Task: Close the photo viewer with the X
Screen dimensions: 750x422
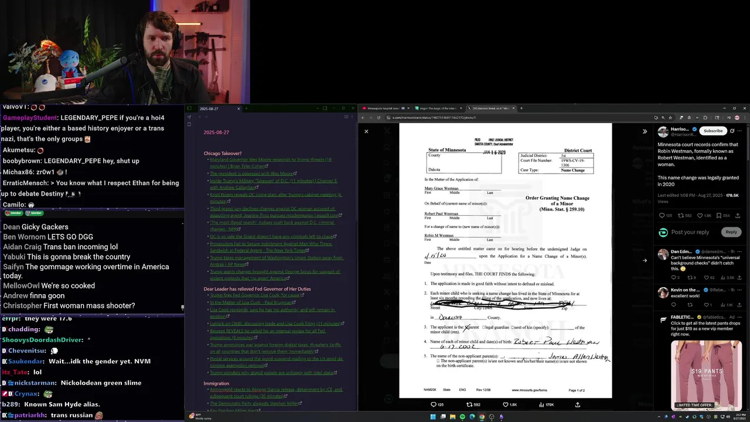Action: coord(366,131)
